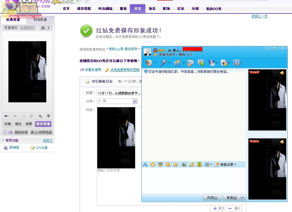292x212 pixels.
Task: Send a window shake with the cracked face icon
Action: [168, 164]
